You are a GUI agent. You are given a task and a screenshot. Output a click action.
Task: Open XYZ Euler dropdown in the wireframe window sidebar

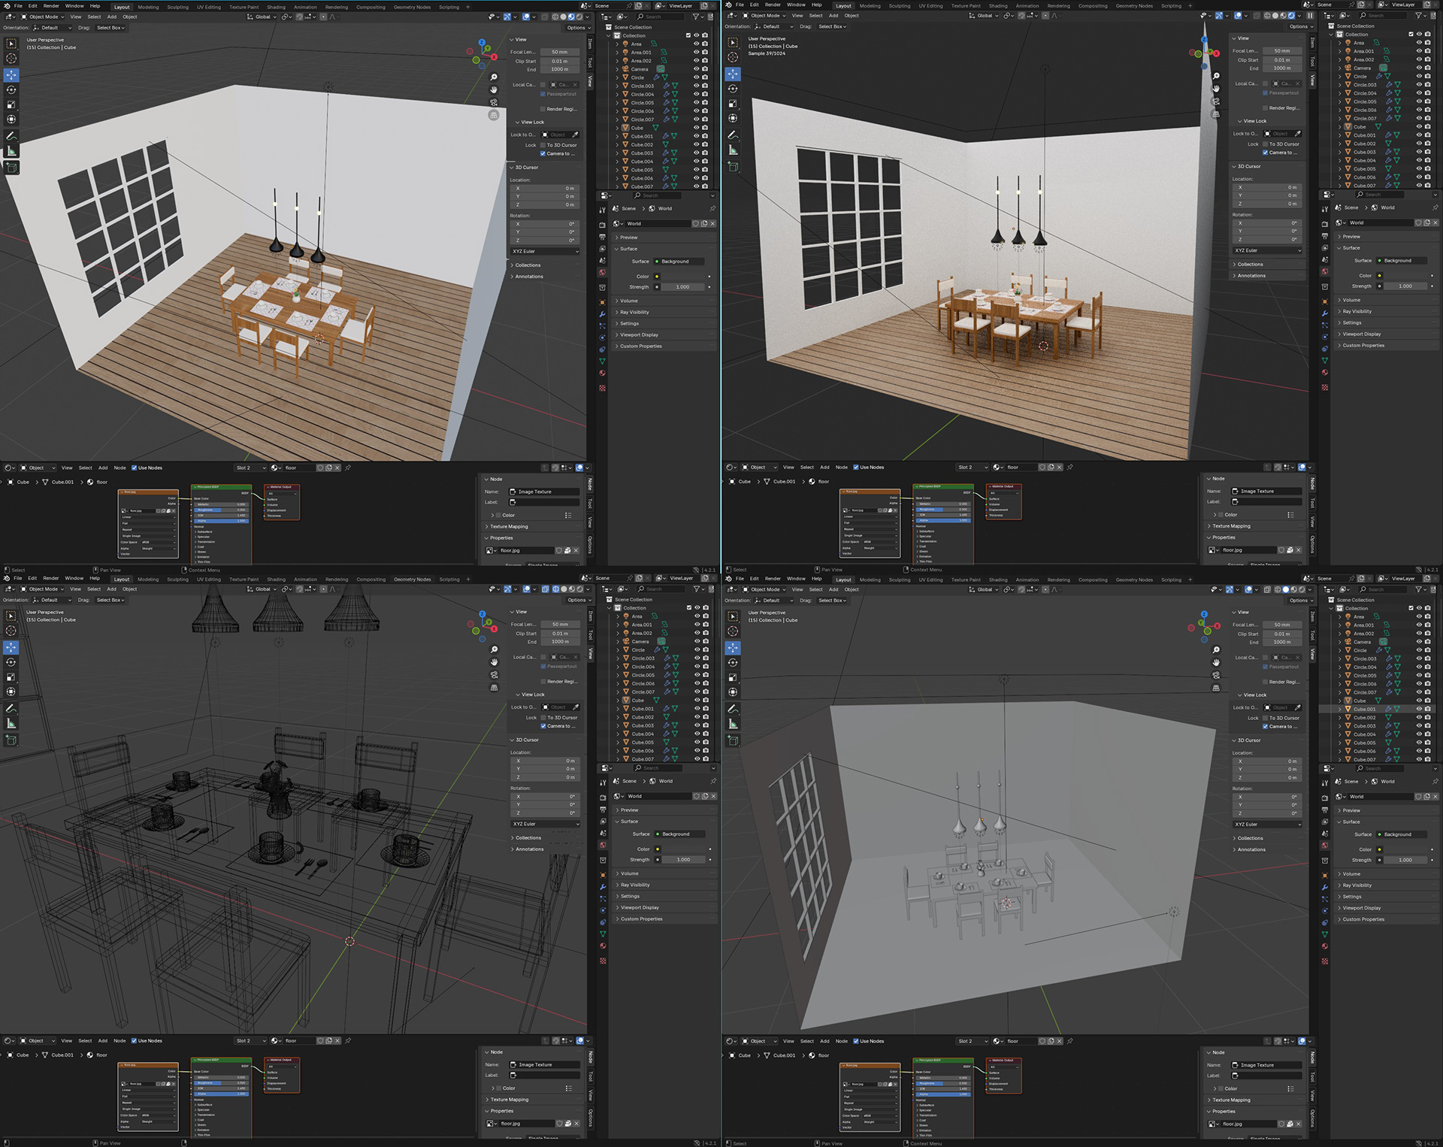[545, 824]
